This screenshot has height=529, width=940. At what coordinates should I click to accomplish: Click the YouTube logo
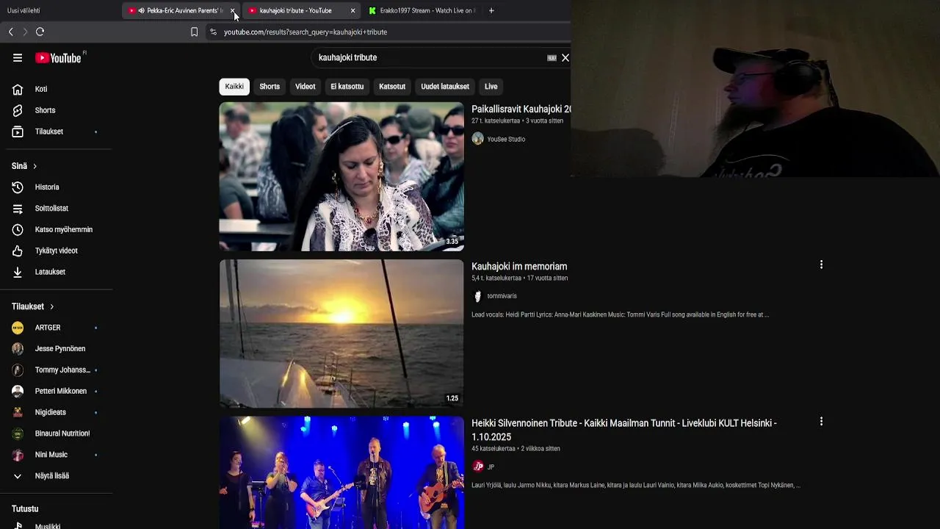coord(58,58)
